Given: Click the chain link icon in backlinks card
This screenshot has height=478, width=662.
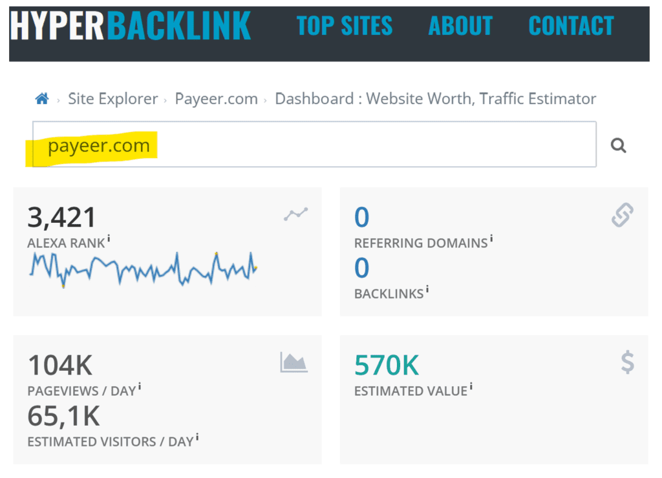Looking at the screenshot, I should click(x=623, y=215).
